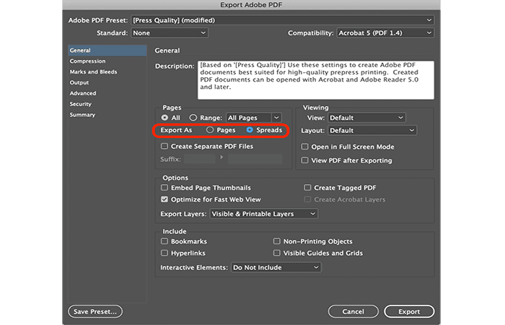Open the View dropdown
The image size is (505, 325).
366,118
